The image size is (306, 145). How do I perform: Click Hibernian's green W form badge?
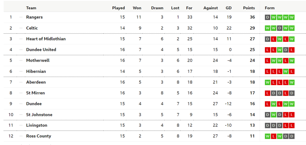[286, 71]
